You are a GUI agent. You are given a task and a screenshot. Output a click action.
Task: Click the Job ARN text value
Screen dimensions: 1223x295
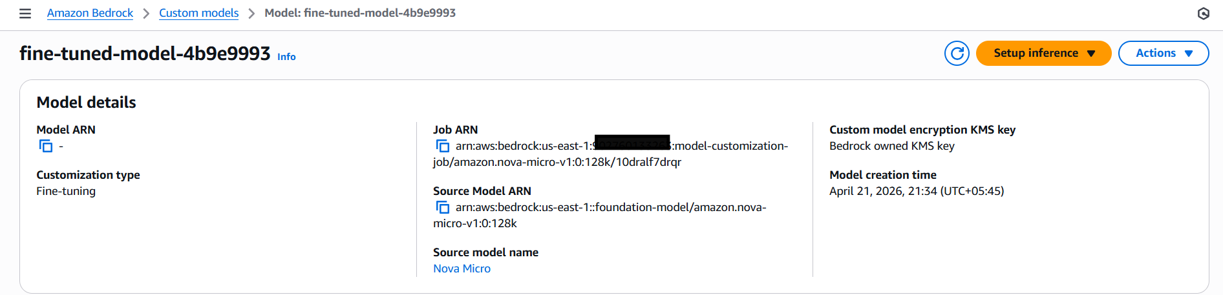557,161
